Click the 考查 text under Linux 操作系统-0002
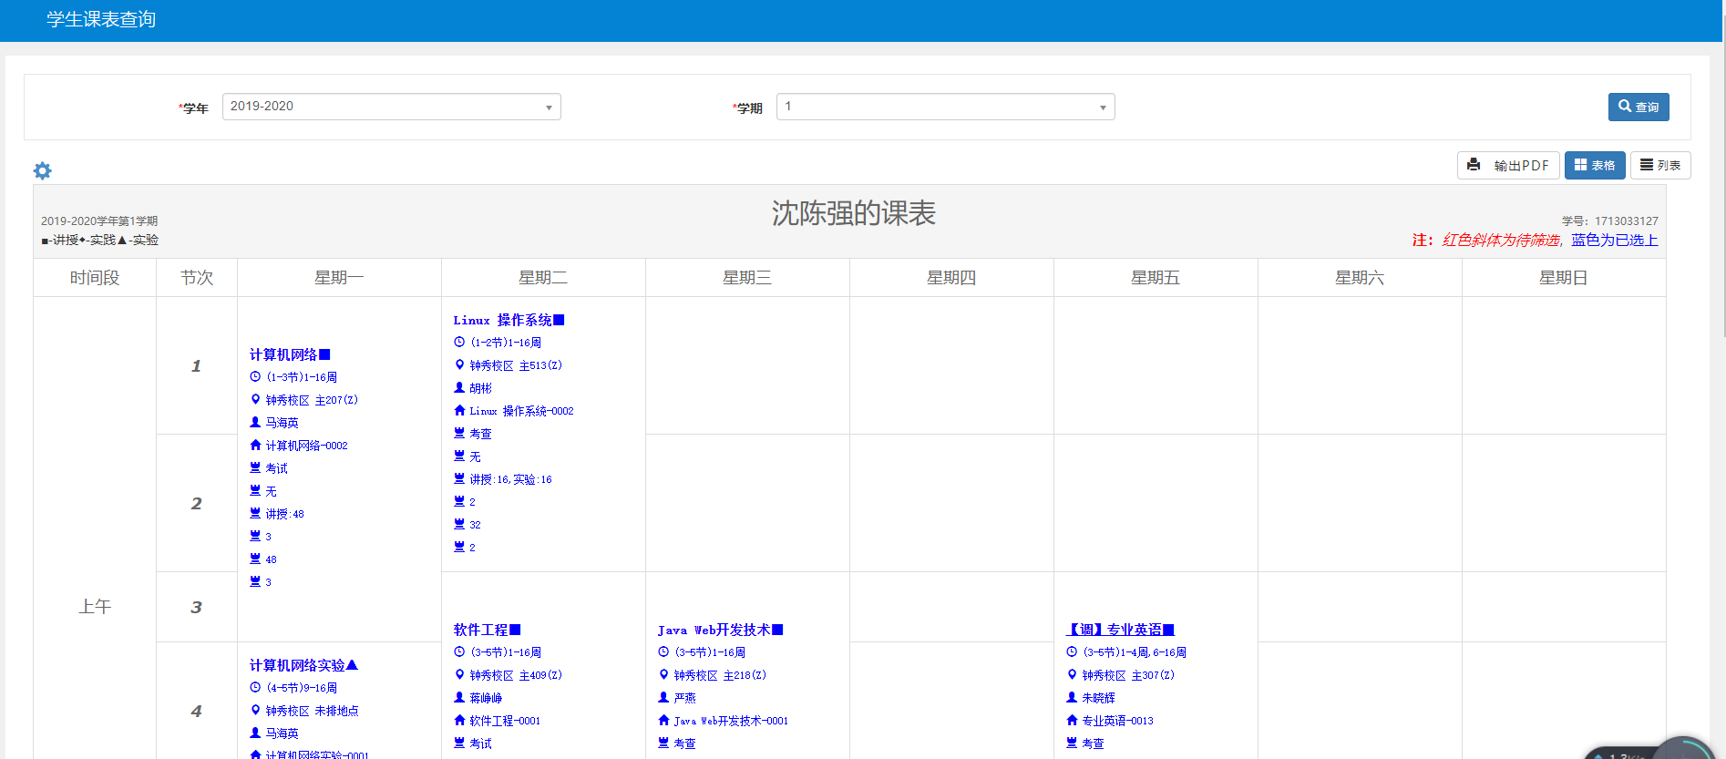 click(x=480, y=434)
